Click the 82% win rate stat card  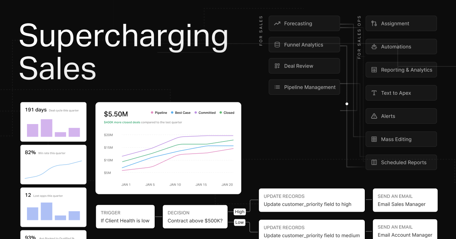click(x=53, y=164)
